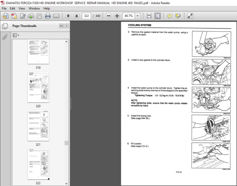Select the page 321 thumbnail

point(38,126)
